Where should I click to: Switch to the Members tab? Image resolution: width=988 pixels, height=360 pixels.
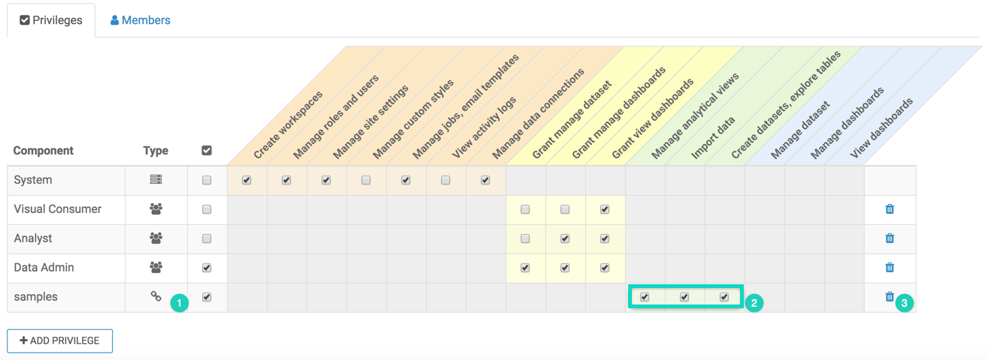point(140,20)
